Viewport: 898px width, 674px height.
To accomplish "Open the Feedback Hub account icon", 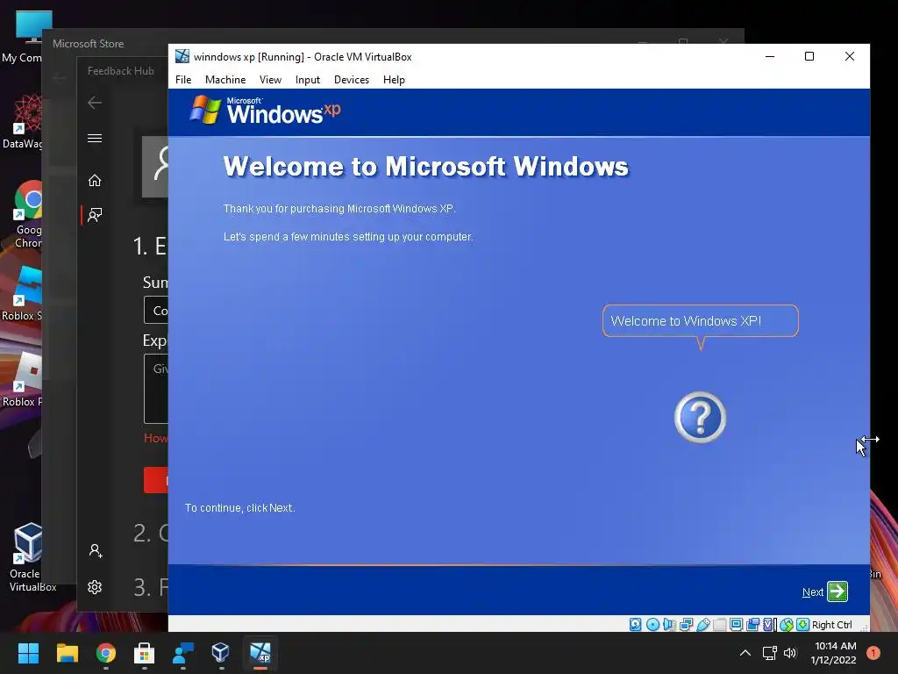I will point(95,551).
